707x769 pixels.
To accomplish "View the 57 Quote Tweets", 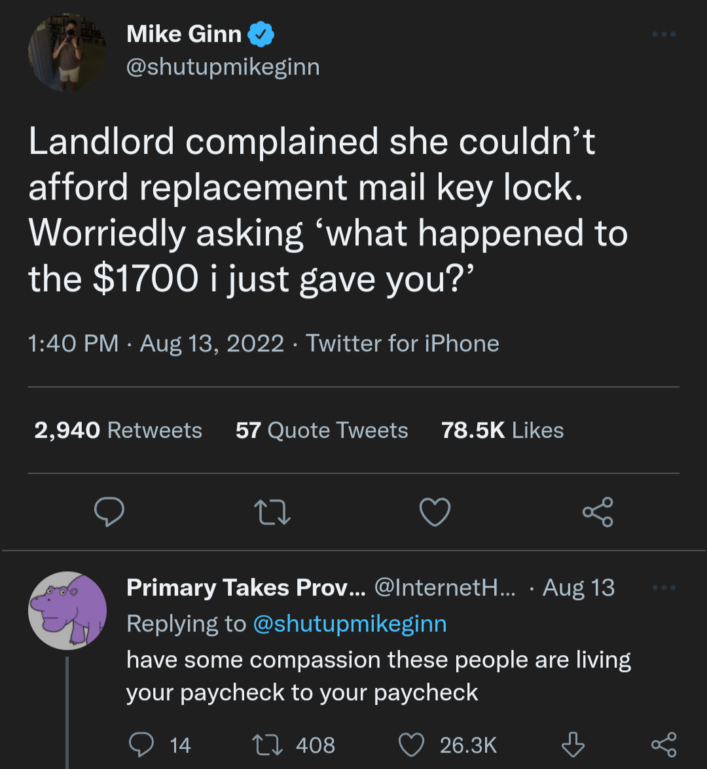I will pos(321,430).
